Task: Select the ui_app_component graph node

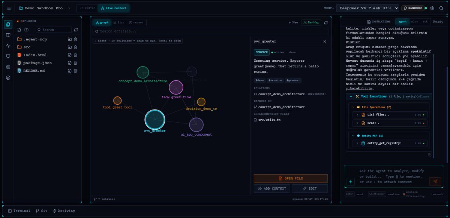Action: point(196,125)
